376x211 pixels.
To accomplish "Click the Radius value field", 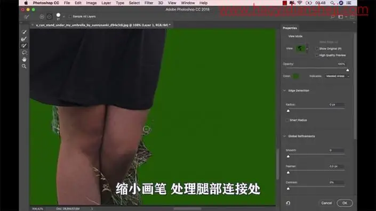I will tap(336, 104).
